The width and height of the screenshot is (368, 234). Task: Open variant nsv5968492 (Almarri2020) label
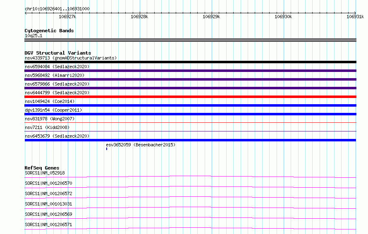tap(55, 75)
